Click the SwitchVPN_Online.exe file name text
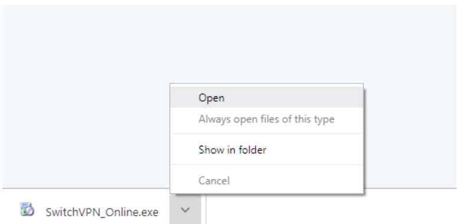 click(102, 212)
